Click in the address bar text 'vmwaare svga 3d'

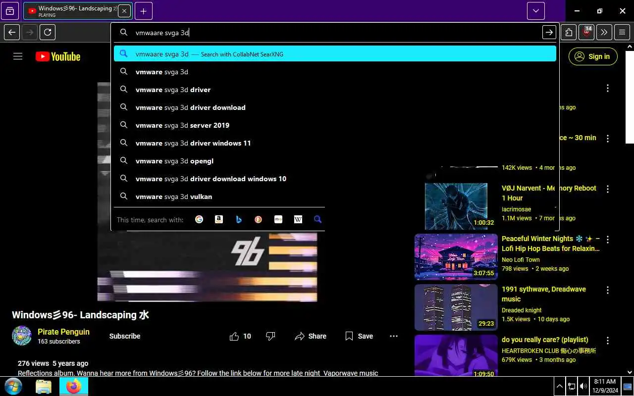click(x=162, y=33)
